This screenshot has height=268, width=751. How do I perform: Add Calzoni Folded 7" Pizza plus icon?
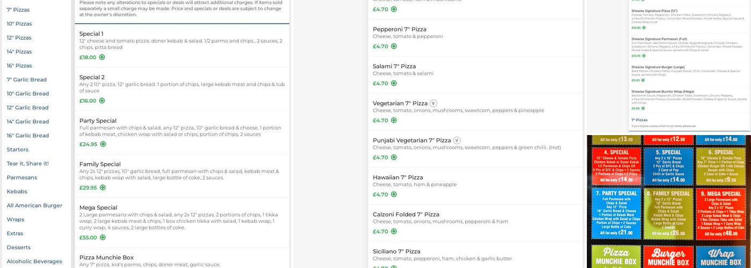(x=394, y=232)
